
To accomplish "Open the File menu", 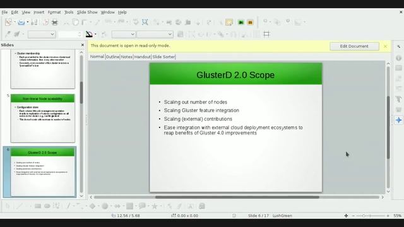I will click(x=4, y=12).
